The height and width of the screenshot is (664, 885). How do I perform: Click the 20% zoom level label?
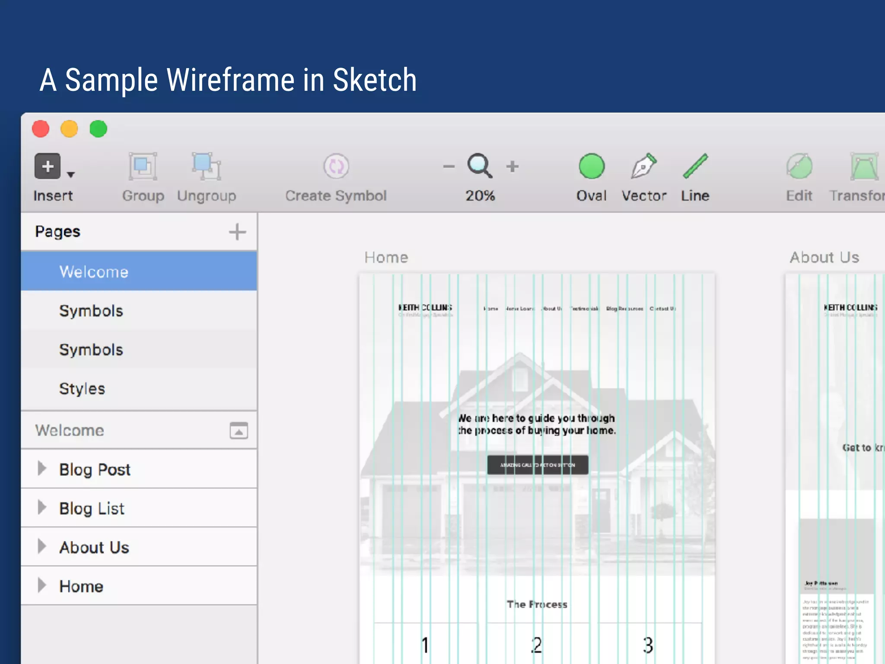coord(480,195)
